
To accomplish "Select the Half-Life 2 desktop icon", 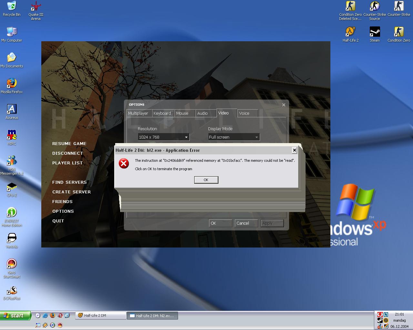I will click(x=350, y=34).
